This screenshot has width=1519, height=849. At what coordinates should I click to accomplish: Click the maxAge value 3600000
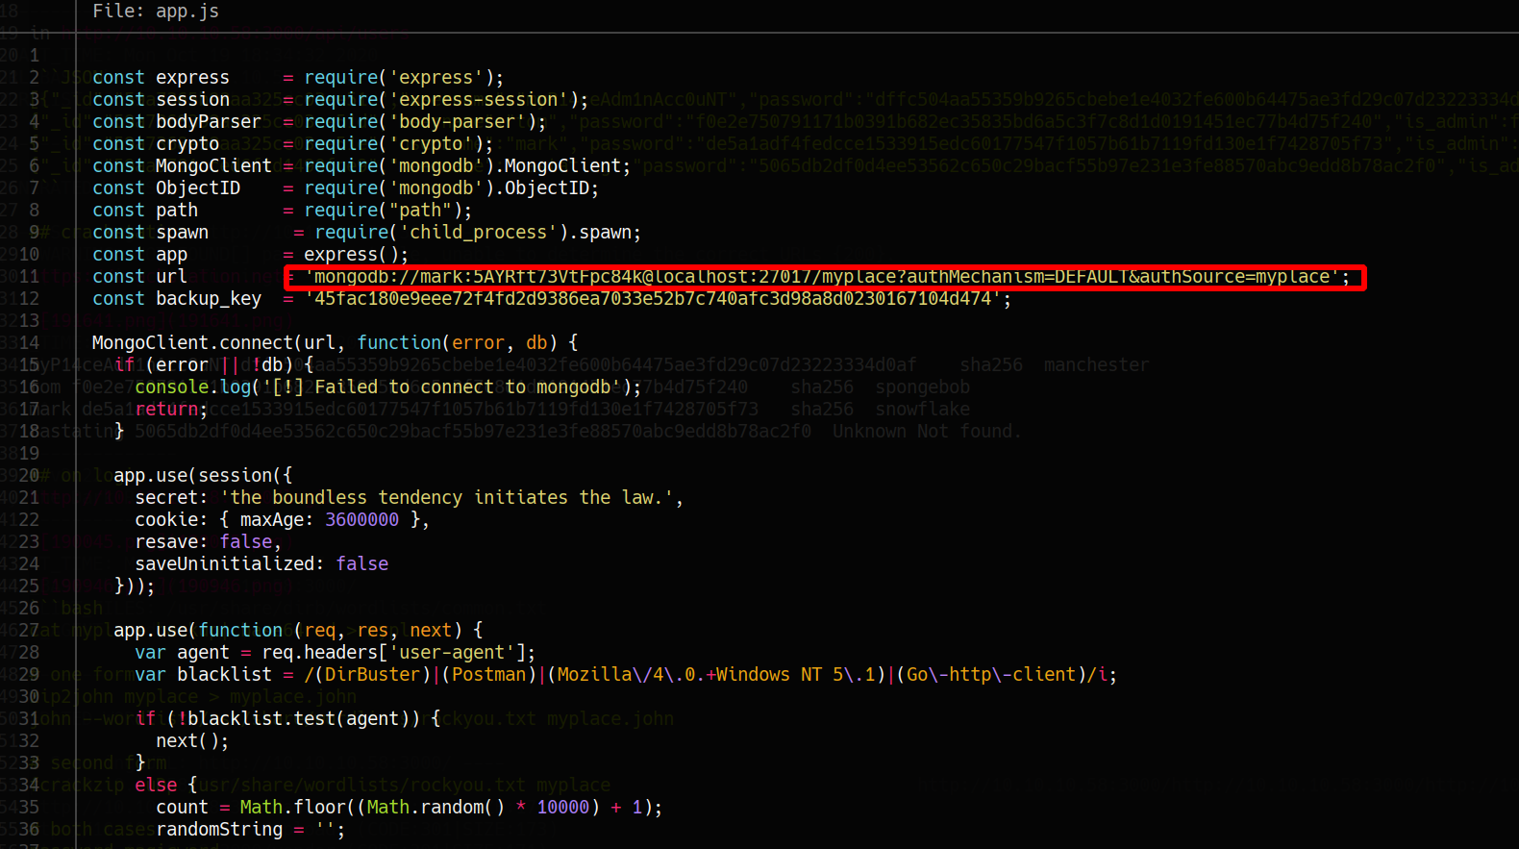click(361, 520)
